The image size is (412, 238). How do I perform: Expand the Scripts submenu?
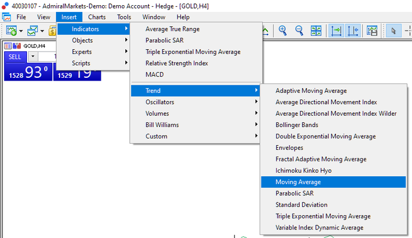[x=93, y=63]
